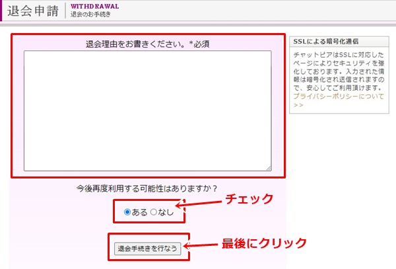Screen dimensions: 396x269
Task: Select the なし radio button
Action: [154, 212]
